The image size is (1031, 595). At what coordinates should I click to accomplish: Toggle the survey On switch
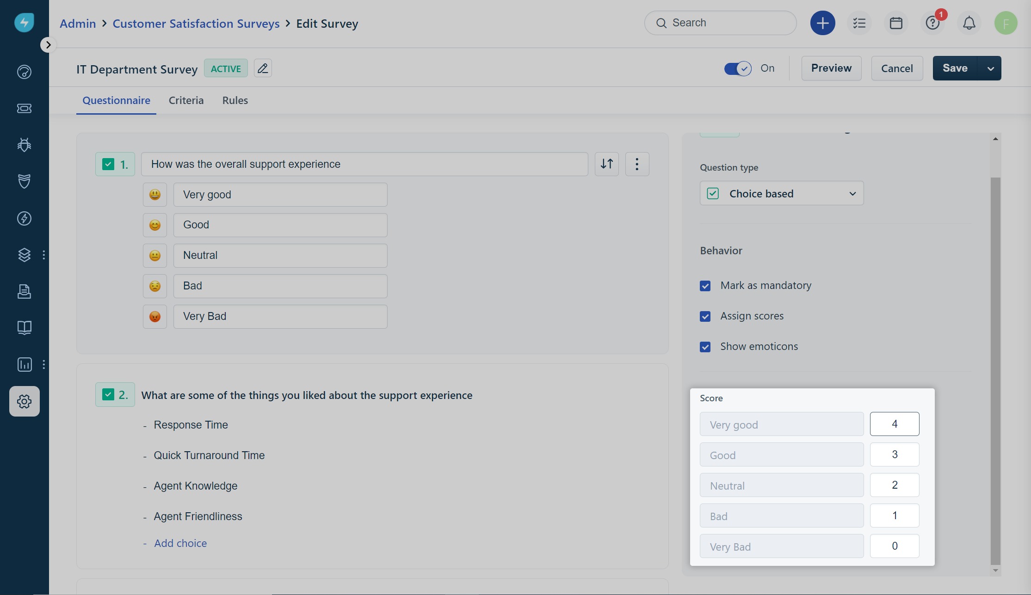point(738,68)
